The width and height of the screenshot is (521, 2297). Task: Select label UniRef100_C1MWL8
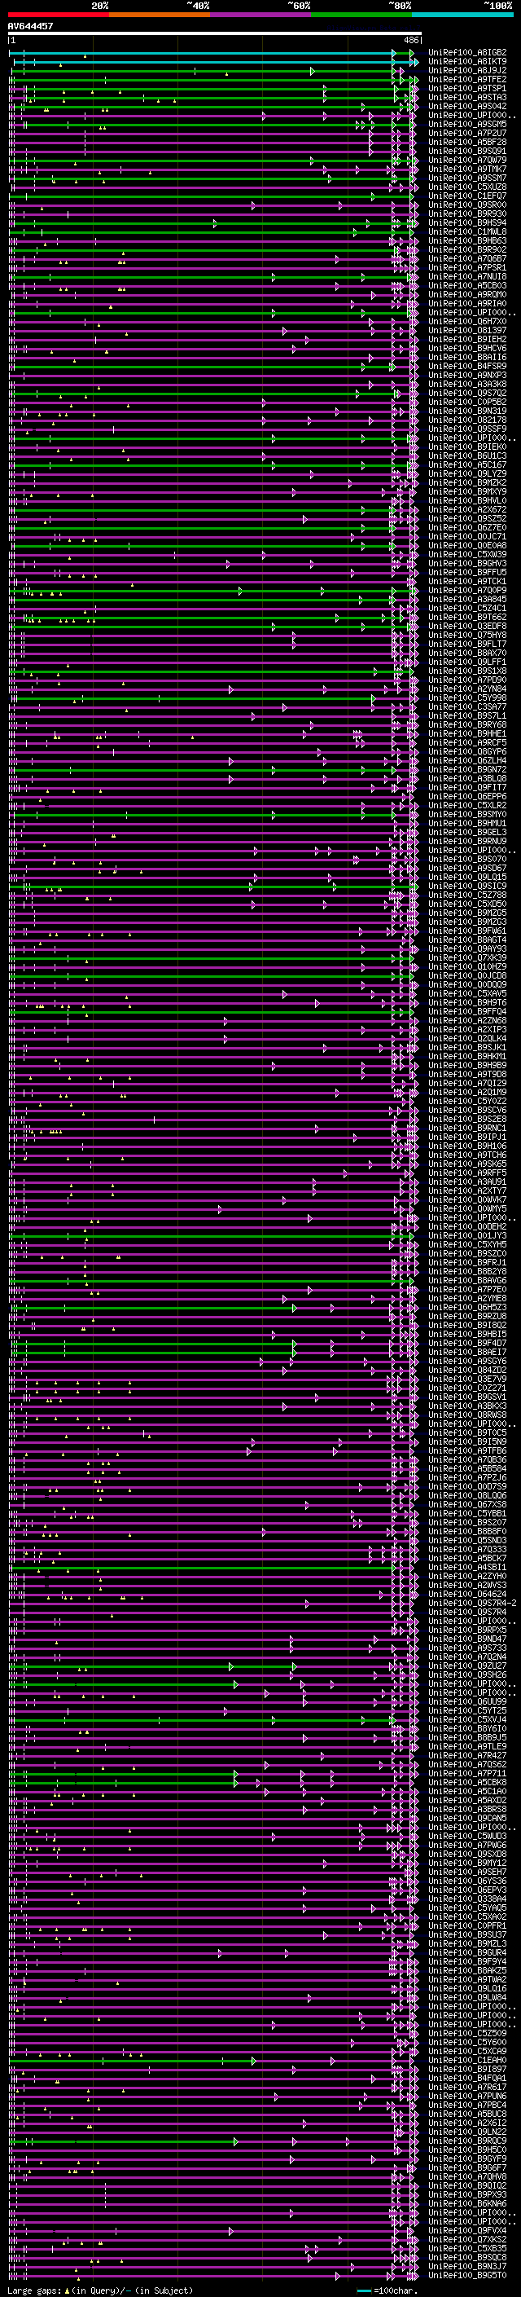[467, 232]
